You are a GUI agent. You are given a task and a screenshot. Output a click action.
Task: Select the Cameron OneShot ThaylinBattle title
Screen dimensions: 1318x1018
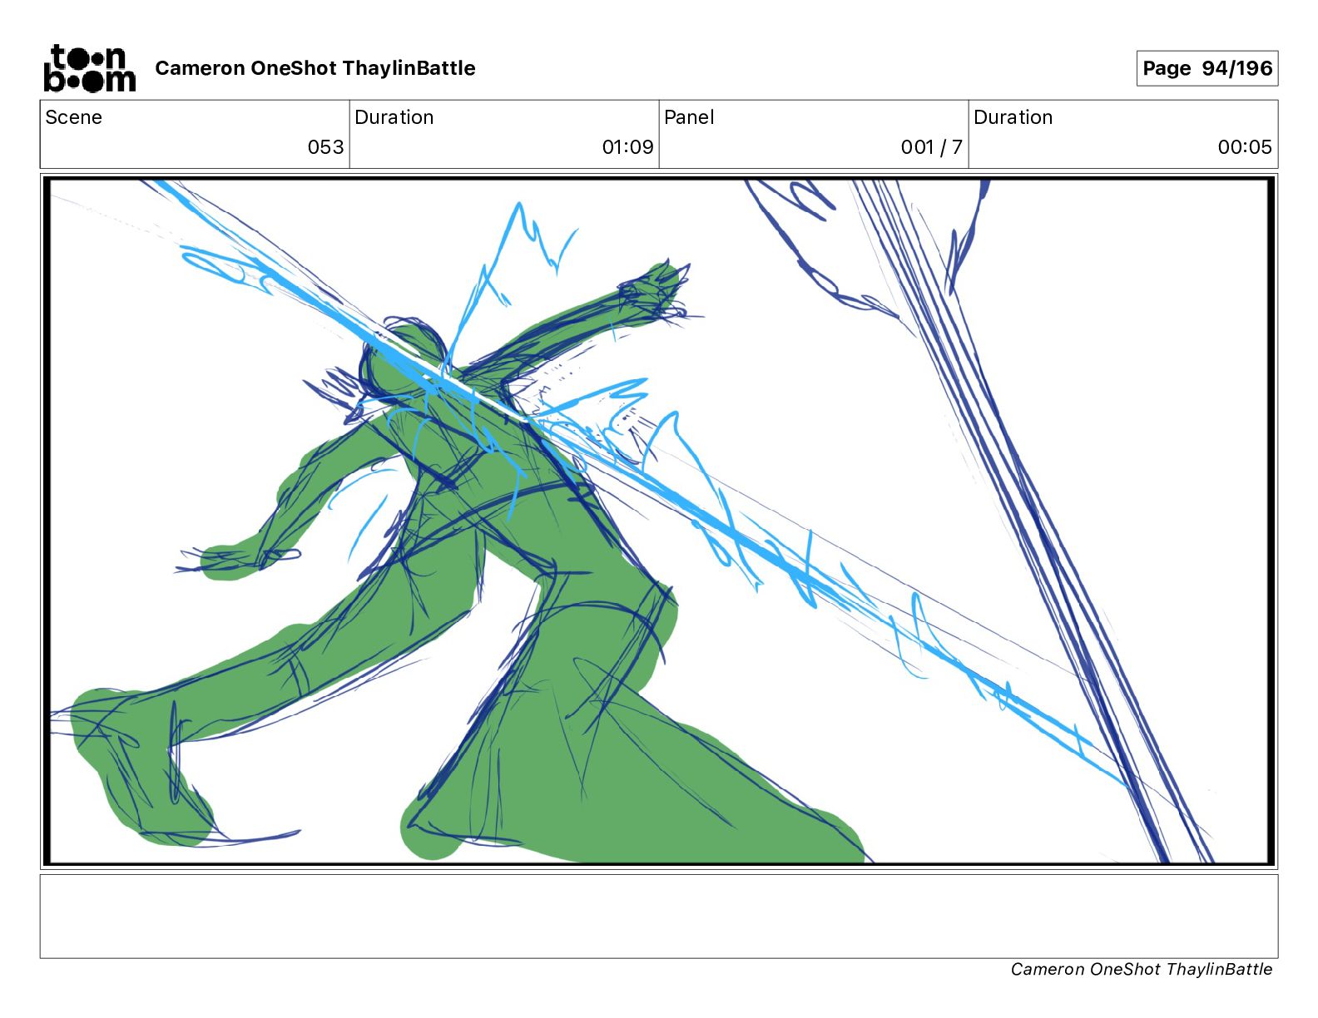[315, 68]
